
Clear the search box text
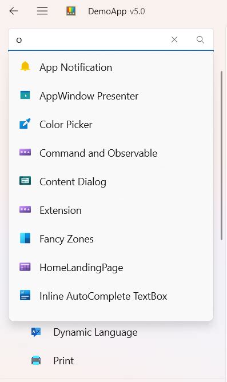tap(174, 39)
